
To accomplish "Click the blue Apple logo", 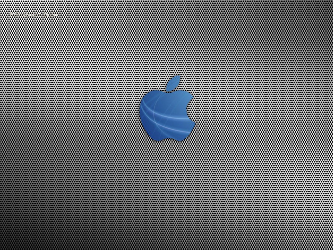I will 167,108.
